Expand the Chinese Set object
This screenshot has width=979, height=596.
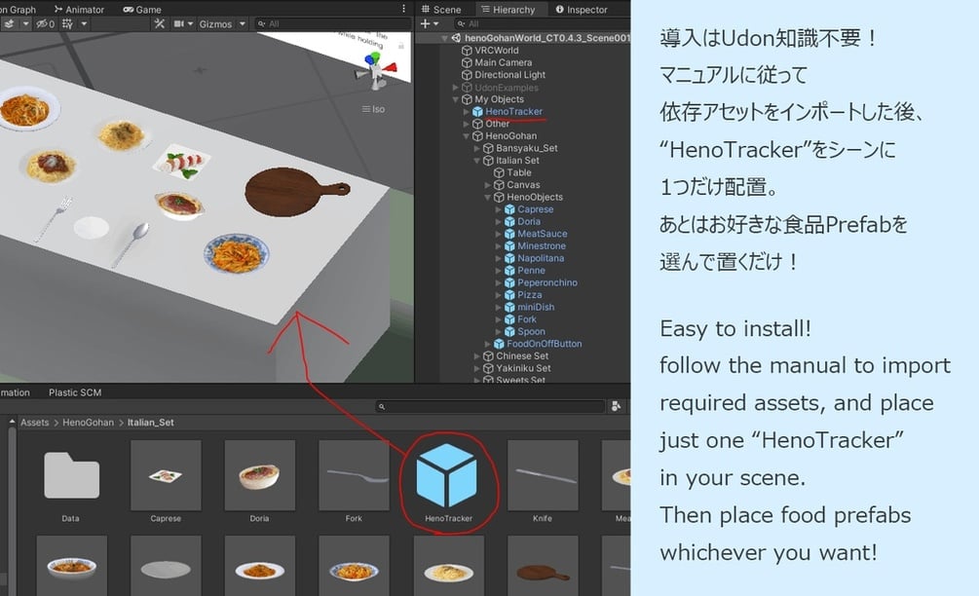(x=477, y=356)
